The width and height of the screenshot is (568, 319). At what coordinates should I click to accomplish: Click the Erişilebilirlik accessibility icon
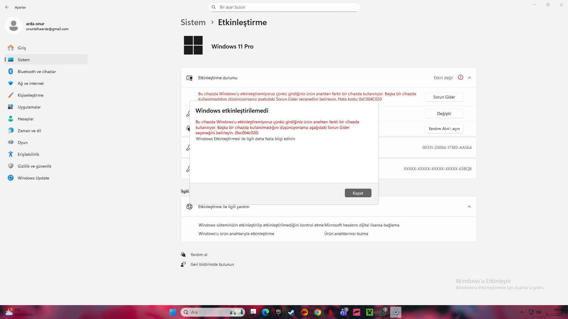[x=11, y=154]
